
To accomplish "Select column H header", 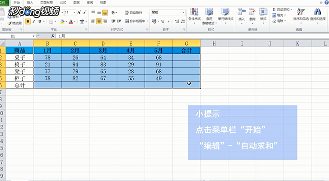I will click(x=214, y=44).
